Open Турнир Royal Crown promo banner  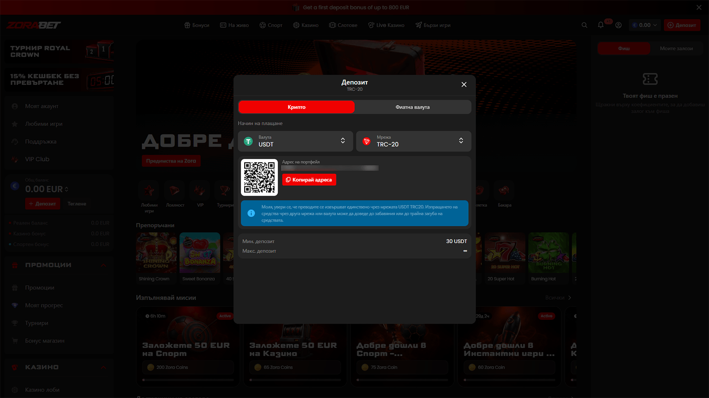coord(60,51)
